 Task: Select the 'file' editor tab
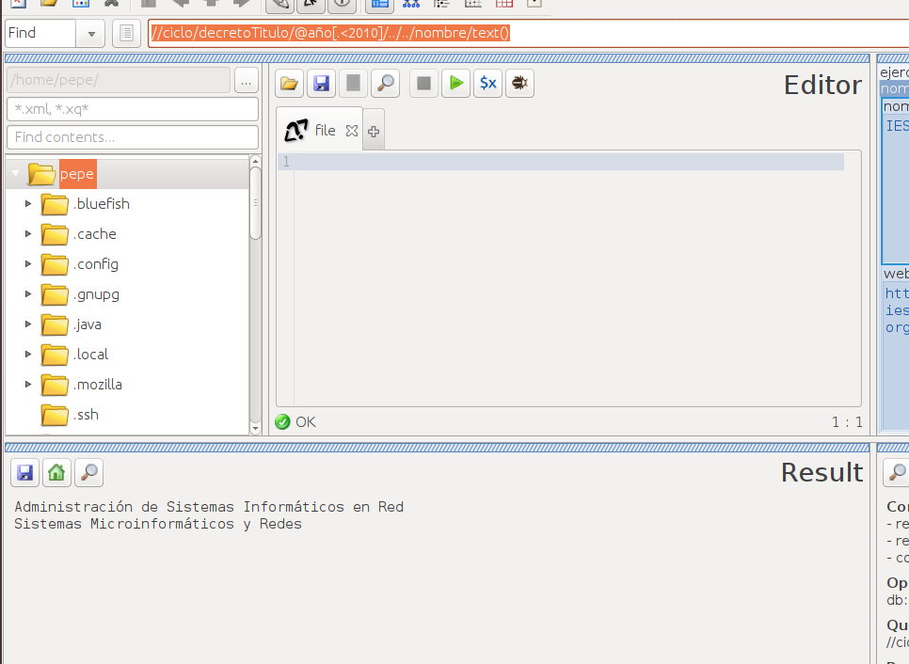click(319, 130)
